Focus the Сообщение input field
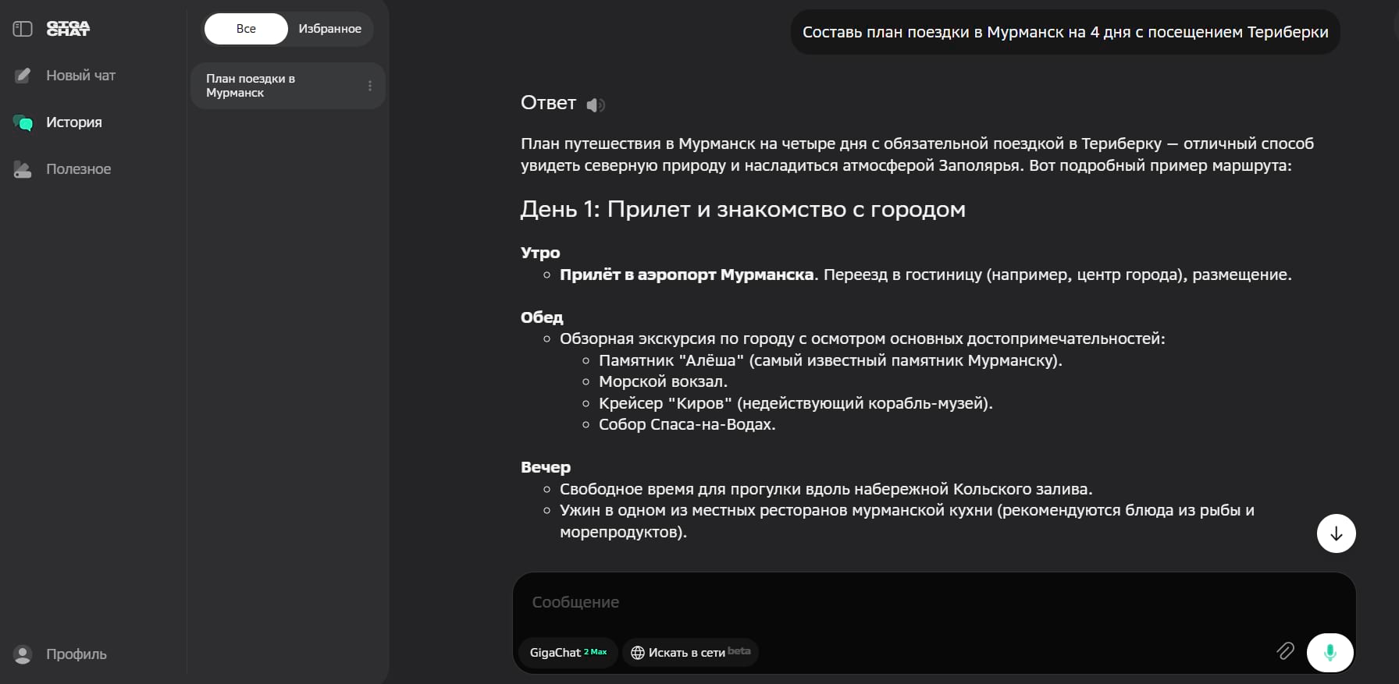1399x684 pixels. [x=933, y=602]
